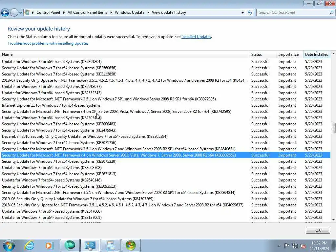Select the KB2631813 security update row

point(166,174)
